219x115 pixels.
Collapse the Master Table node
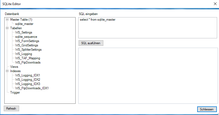[x=7, y=20]
